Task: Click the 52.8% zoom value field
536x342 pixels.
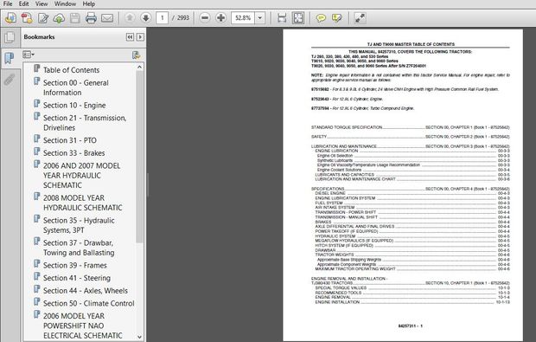Action: pos(243,18)
